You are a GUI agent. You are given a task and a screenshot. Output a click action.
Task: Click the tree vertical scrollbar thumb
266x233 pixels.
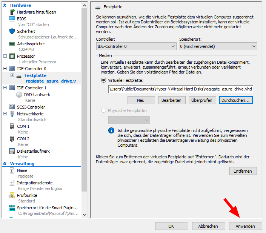[x=84, y=100]
